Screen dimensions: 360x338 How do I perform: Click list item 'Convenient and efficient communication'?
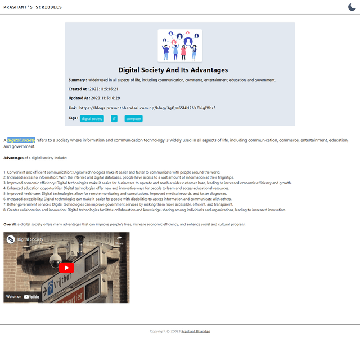pyautogui.click(x=112, y=172)
